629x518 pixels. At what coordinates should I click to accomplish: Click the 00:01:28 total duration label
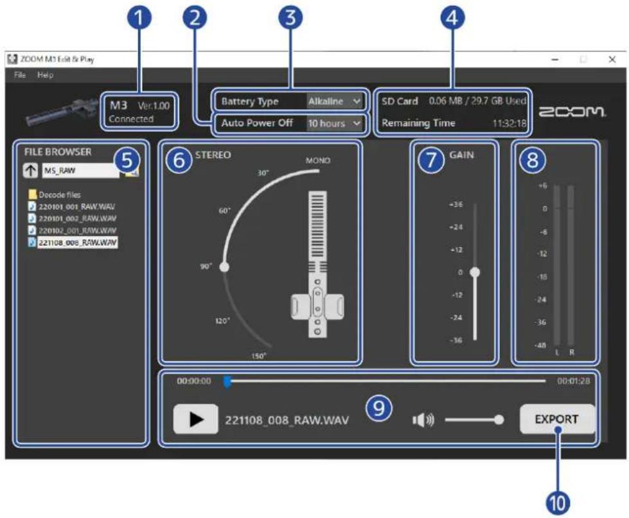[x=573, y=381]
